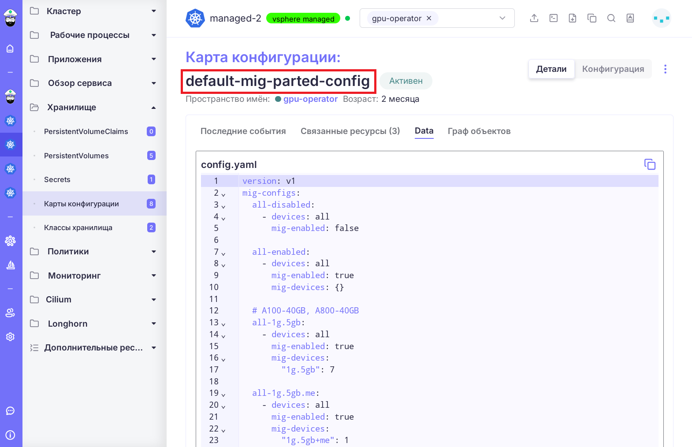This screenshot has width=692, height=447.
Task: Open Классы хранилища in the sidebar
Action: (94, 227)
